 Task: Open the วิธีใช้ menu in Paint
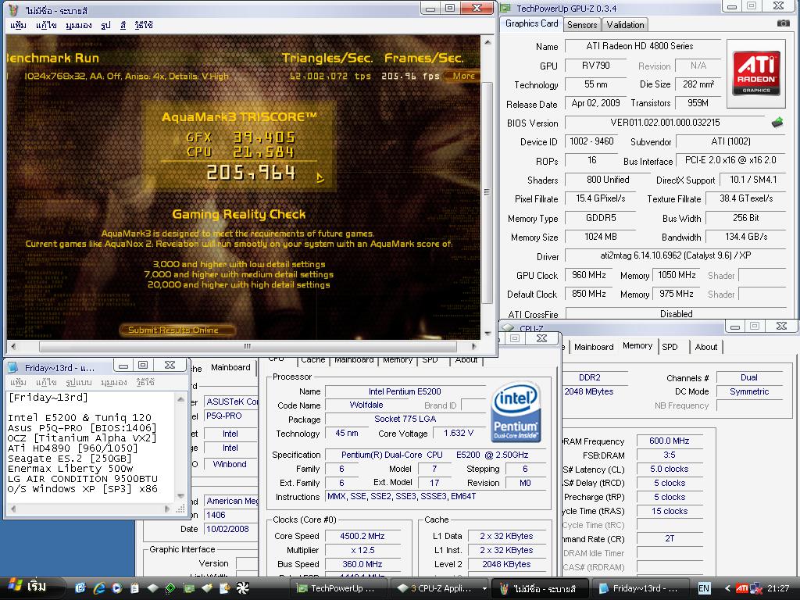(x=144, y=25)
